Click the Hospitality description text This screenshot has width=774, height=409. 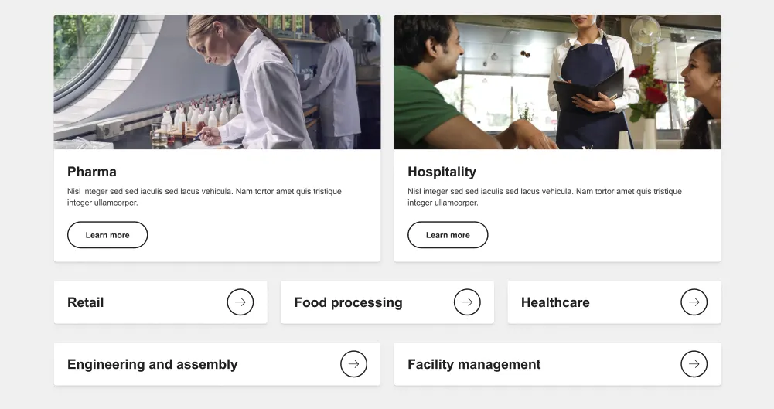pos(544,196)
